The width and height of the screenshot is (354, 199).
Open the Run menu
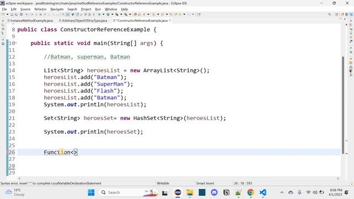[98, 9]
